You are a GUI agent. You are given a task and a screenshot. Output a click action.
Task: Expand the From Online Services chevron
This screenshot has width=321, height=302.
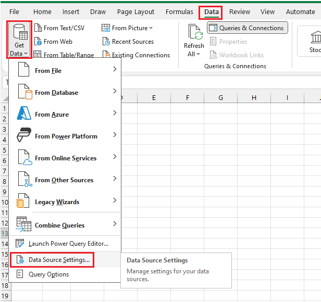tap(115, 157)
